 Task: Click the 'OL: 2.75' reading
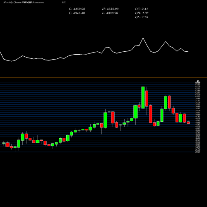[142, 17]
